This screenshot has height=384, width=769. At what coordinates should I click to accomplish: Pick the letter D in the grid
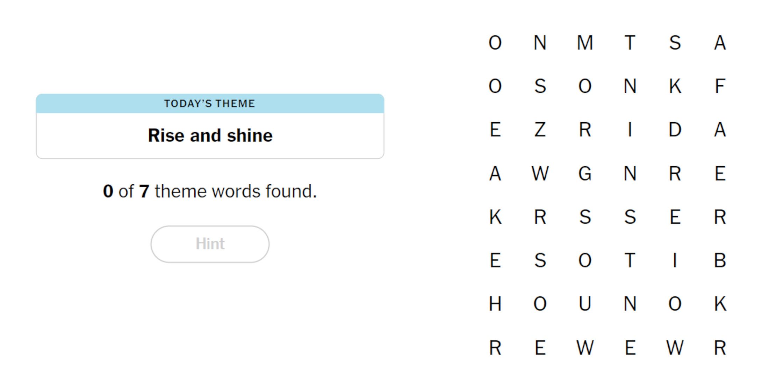pos(675,130)
